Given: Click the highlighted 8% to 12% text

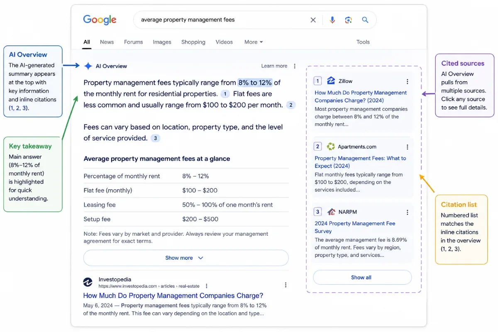Looking at the screenshot, I should [255, 83].
